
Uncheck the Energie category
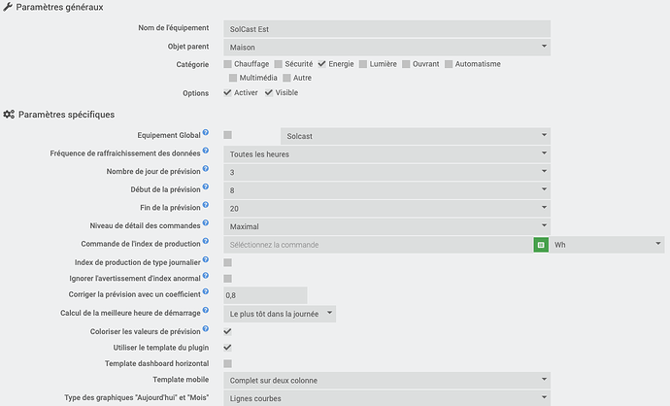pos(323,64)
